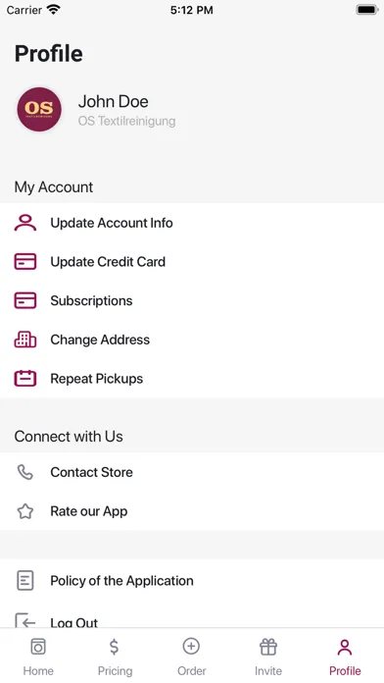Tap the person icon beside Update Account Info
The width and height of the screenshot is (384, 683).
25,223
